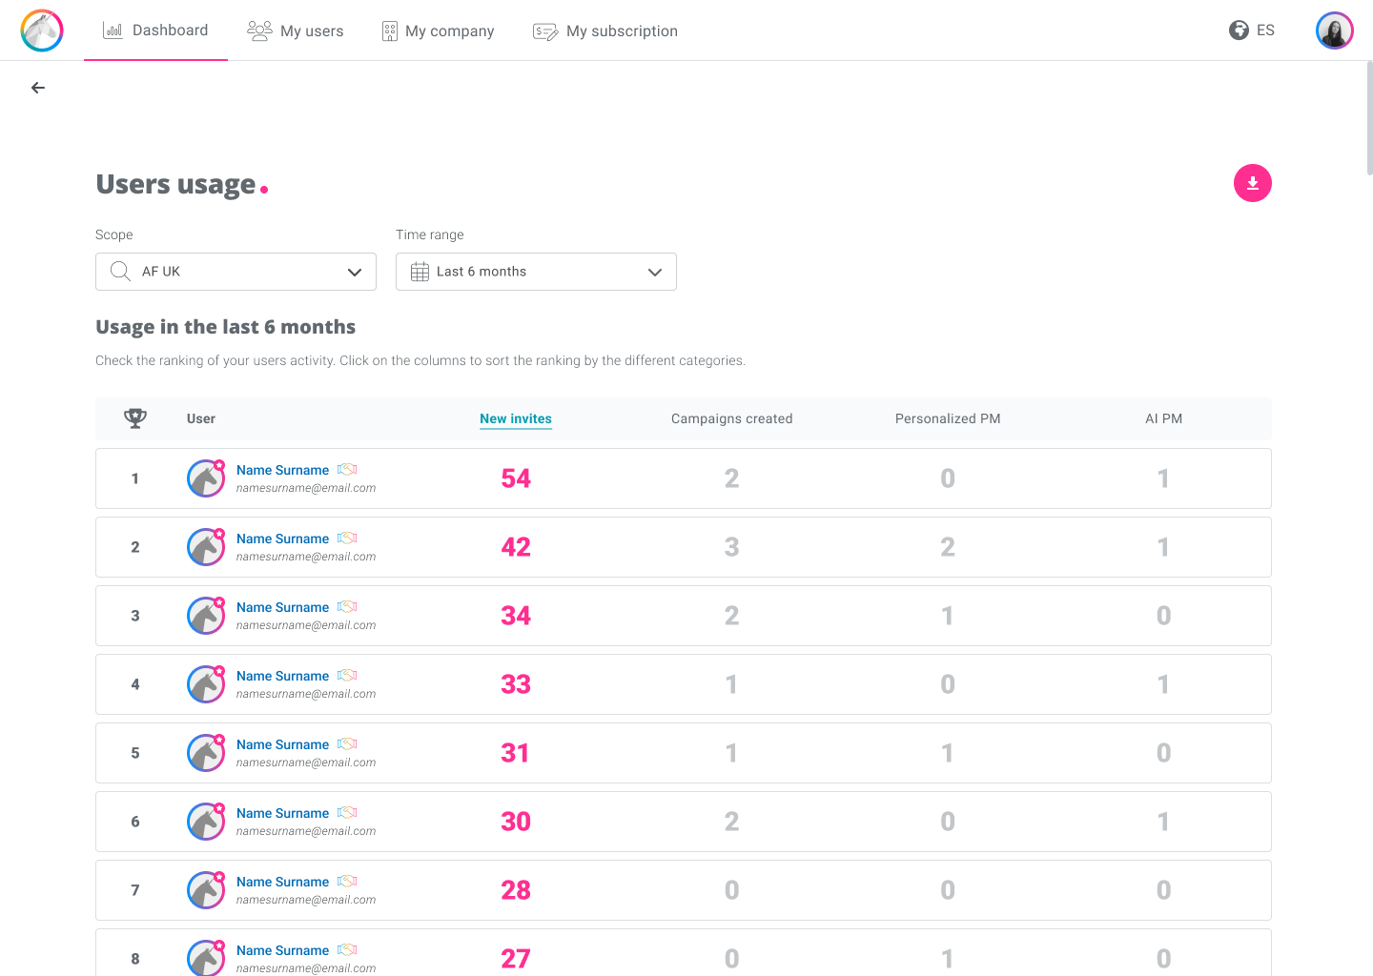Open the Last 6 months dropdown
The height and width of the screenshot is (976, 1373).
point(536,272)
